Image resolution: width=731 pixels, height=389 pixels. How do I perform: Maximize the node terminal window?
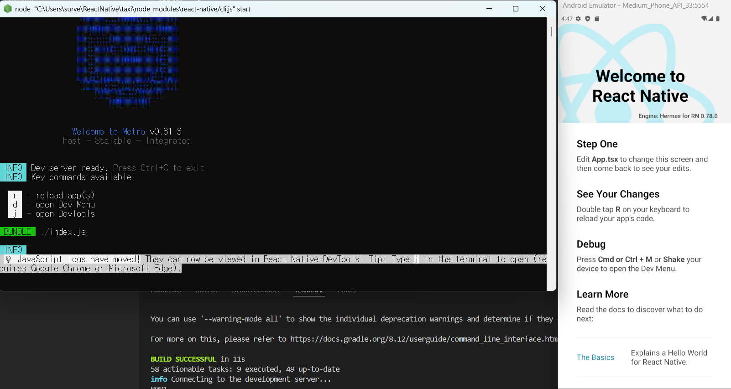[516, 9]
